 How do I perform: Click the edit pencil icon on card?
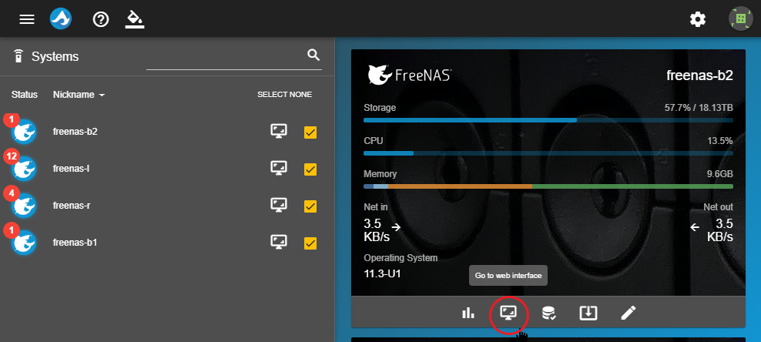pyautogui.click(x=629, y=313)
